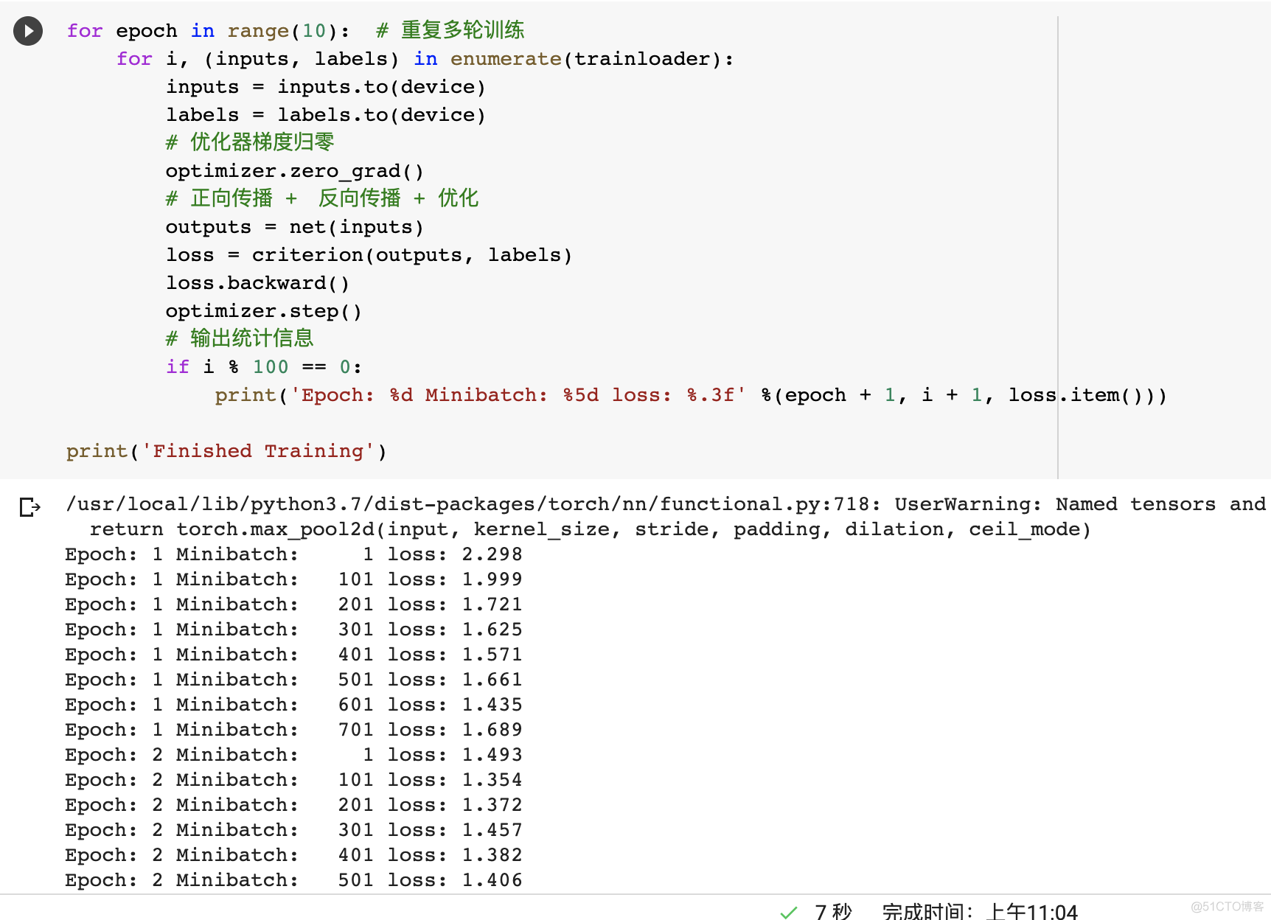Click output row Epoch 1 Minibatch 401 loss 1.571
The width and height of the screenshot is (1271, 920).
click(293, 655)
